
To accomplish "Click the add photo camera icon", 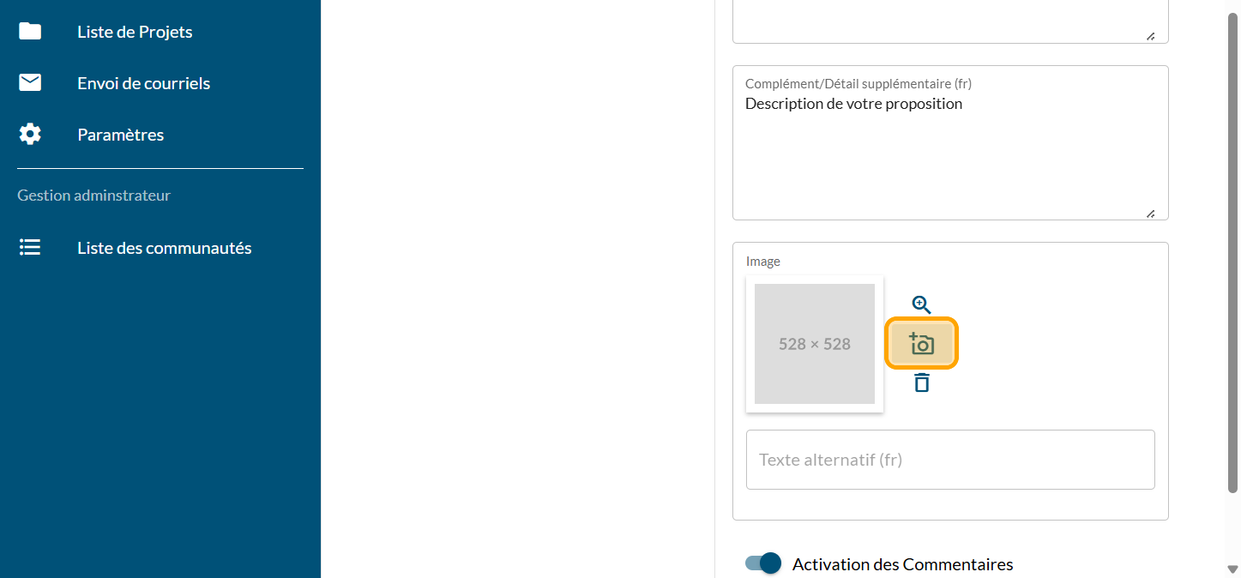I will tap(921, 344).
